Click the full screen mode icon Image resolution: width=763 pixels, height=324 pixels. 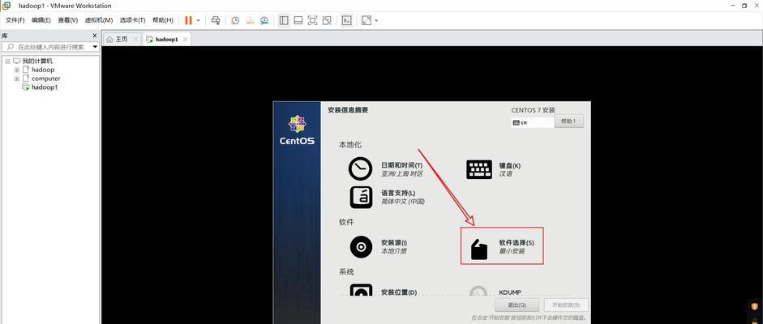(x=312, y=20)
